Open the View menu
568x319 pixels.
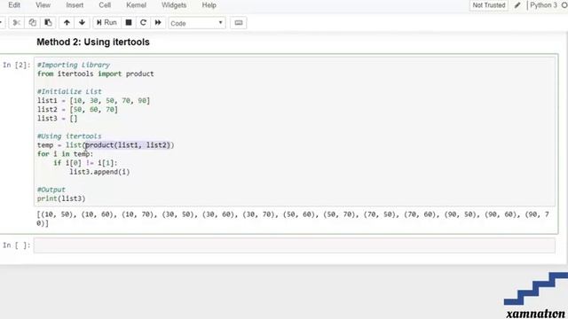43,5
